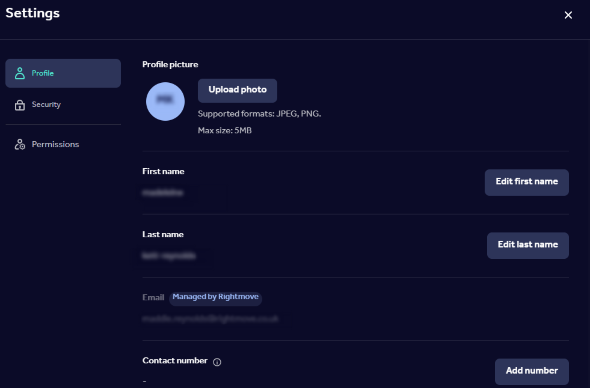Click the Contact number info icon
This screenshot has width=590, height=388.
217,362
